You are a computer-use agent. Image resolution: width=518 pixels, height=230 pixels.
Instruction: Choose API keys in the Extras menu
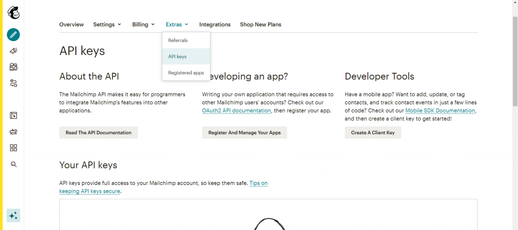[178, 57]
